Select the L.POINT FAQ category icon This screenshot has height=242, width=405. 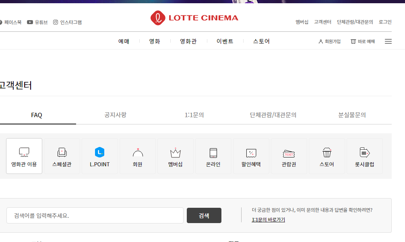[x=100, y=156]
